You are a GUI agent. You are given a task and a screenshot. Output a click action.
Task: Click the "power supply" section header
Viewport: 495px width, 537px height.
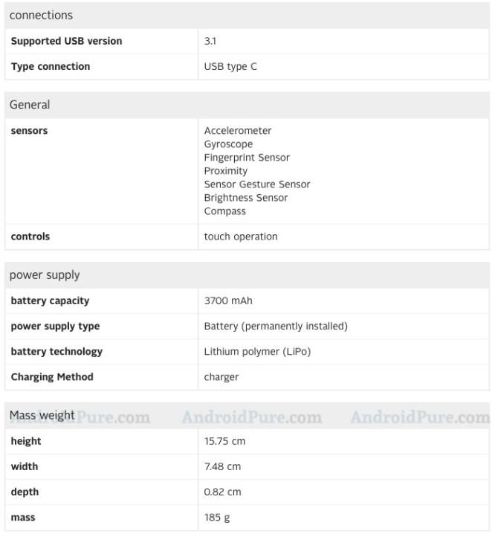point(45,275)
